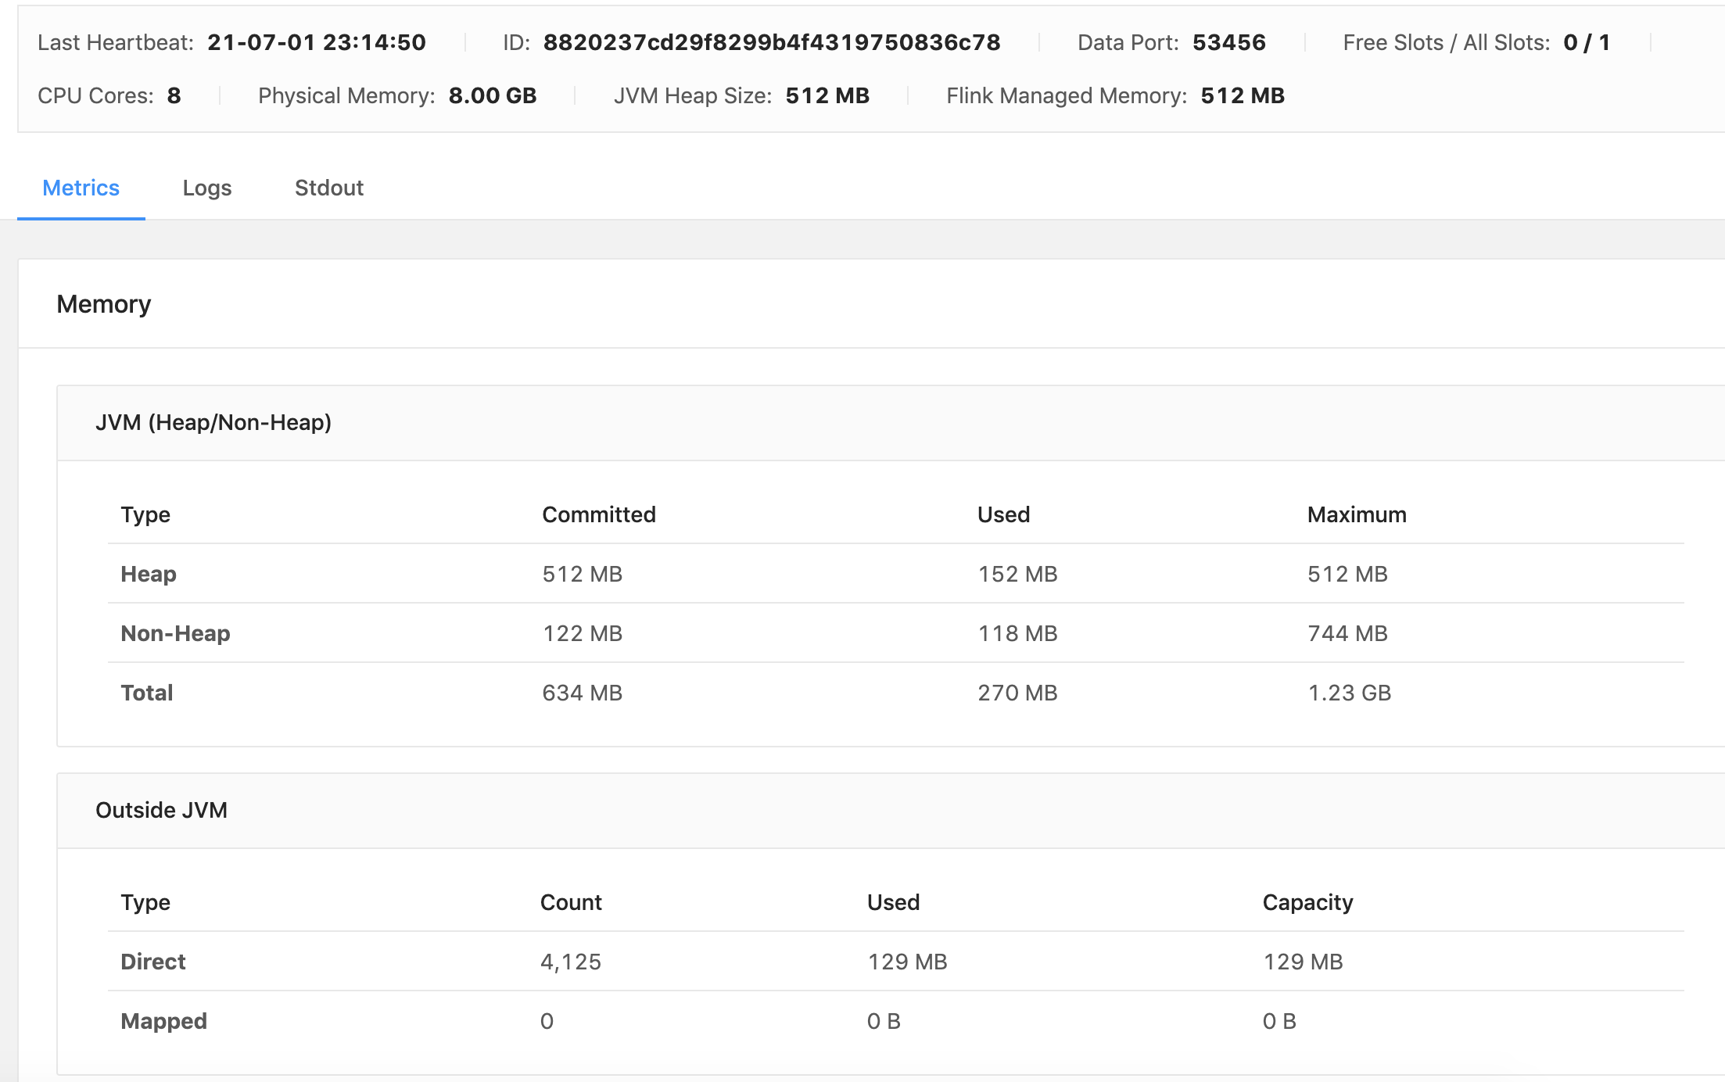Select the Non-Heap row label
Image resolution: width=1725 pixels, height=1082 pixels.
(x=175, y=633)
